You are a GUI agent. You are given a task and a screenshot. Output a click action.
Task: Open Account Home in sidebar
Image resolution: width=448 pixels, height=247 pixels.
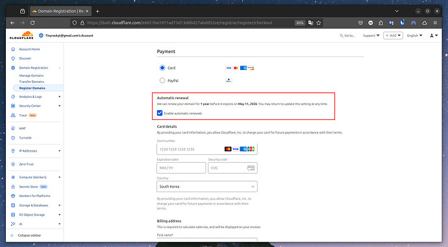(x=29, y=49)
